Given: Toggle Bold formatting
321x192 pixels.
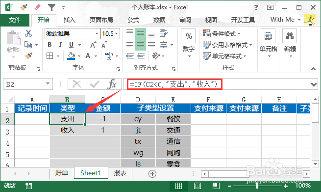Looking at the screenshot, I should click(49, 45).
